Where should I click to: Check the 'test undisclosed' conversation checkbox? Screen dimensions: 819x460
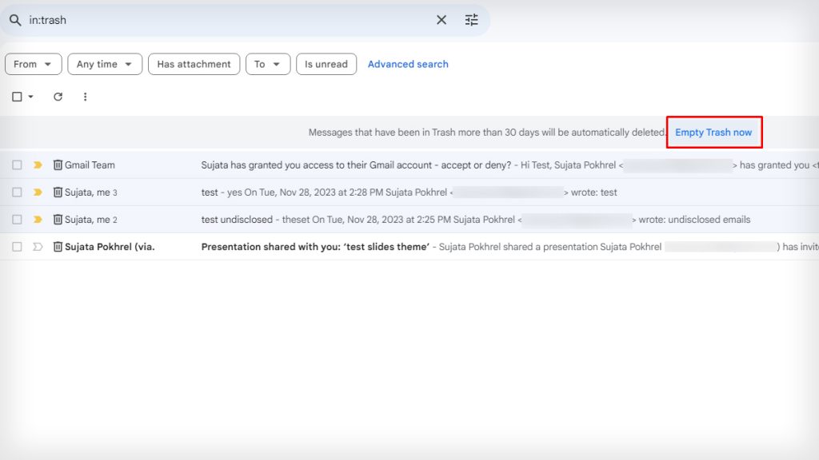[17, 219]
